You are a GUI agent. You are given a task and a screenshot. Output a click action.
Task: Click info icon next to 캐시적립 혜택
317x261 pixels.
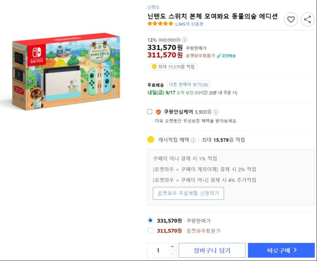[193, 140]
